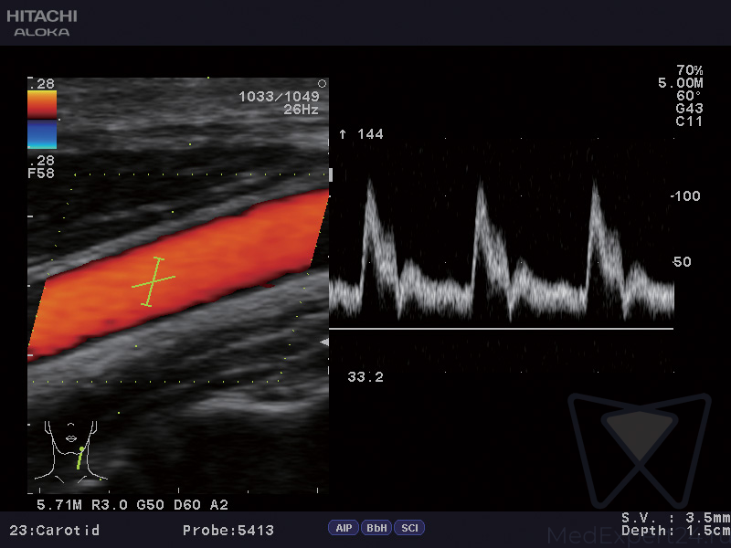Click the green probe marker on body mark
The width and height of the screenshot is (731, 548).
pyautogui.click(x=80, y=457)
